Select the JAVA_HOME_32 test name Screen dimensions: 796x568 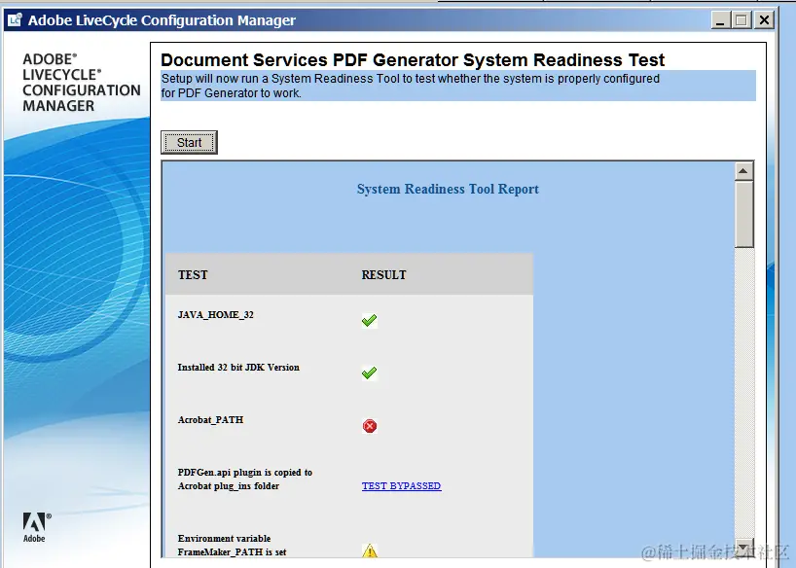click(x=215, y=315)
